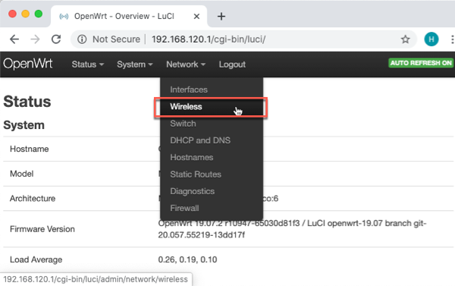Expand the Status dropdown menu
The height and width of the screenshot is (286, 455).
(88, 64)
